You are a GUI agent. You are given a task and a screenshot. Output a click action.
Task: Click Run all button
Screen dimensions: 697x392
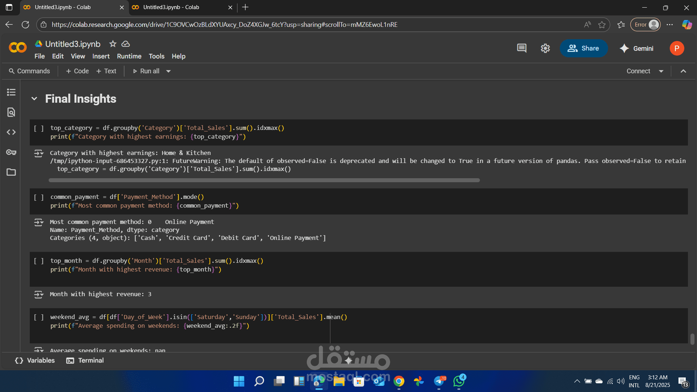coord(146,71)
